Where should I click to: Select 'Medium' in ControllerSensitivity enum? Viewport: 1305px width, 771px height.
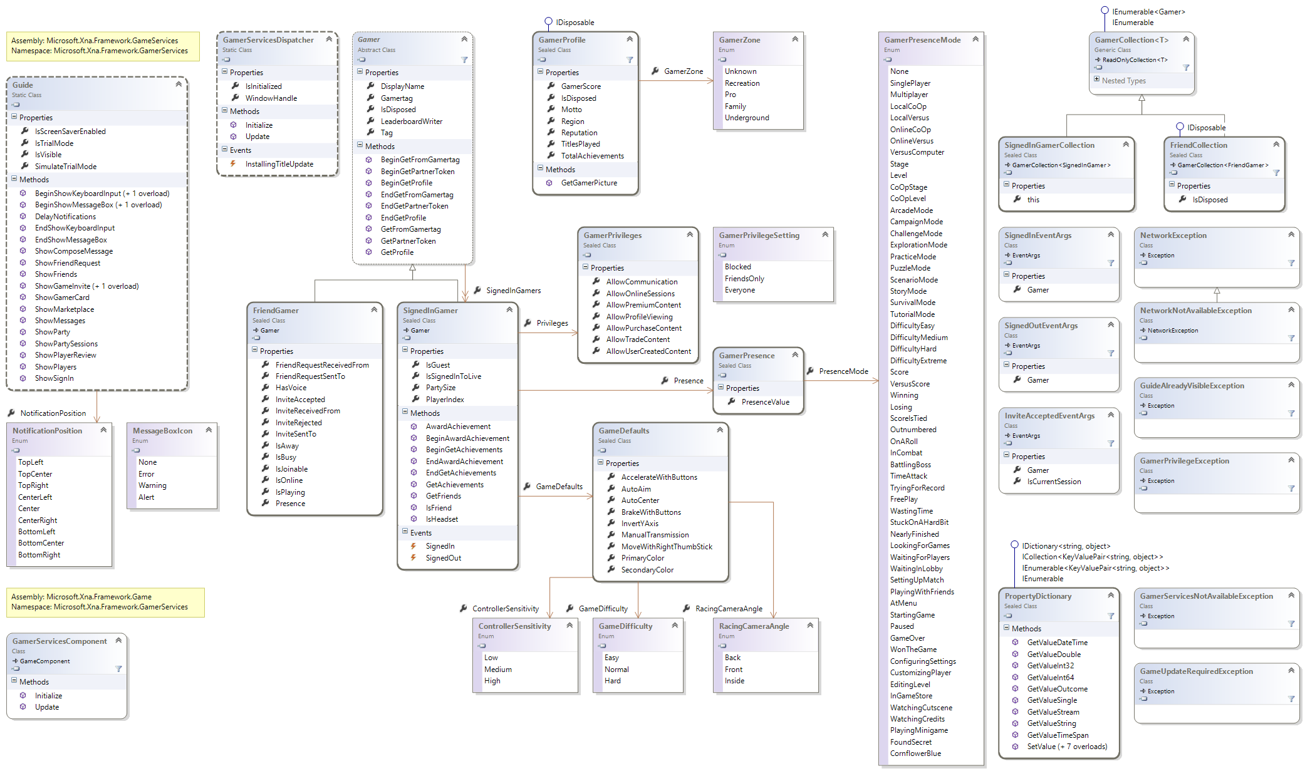pyautogui.click(x=498, y=670)
